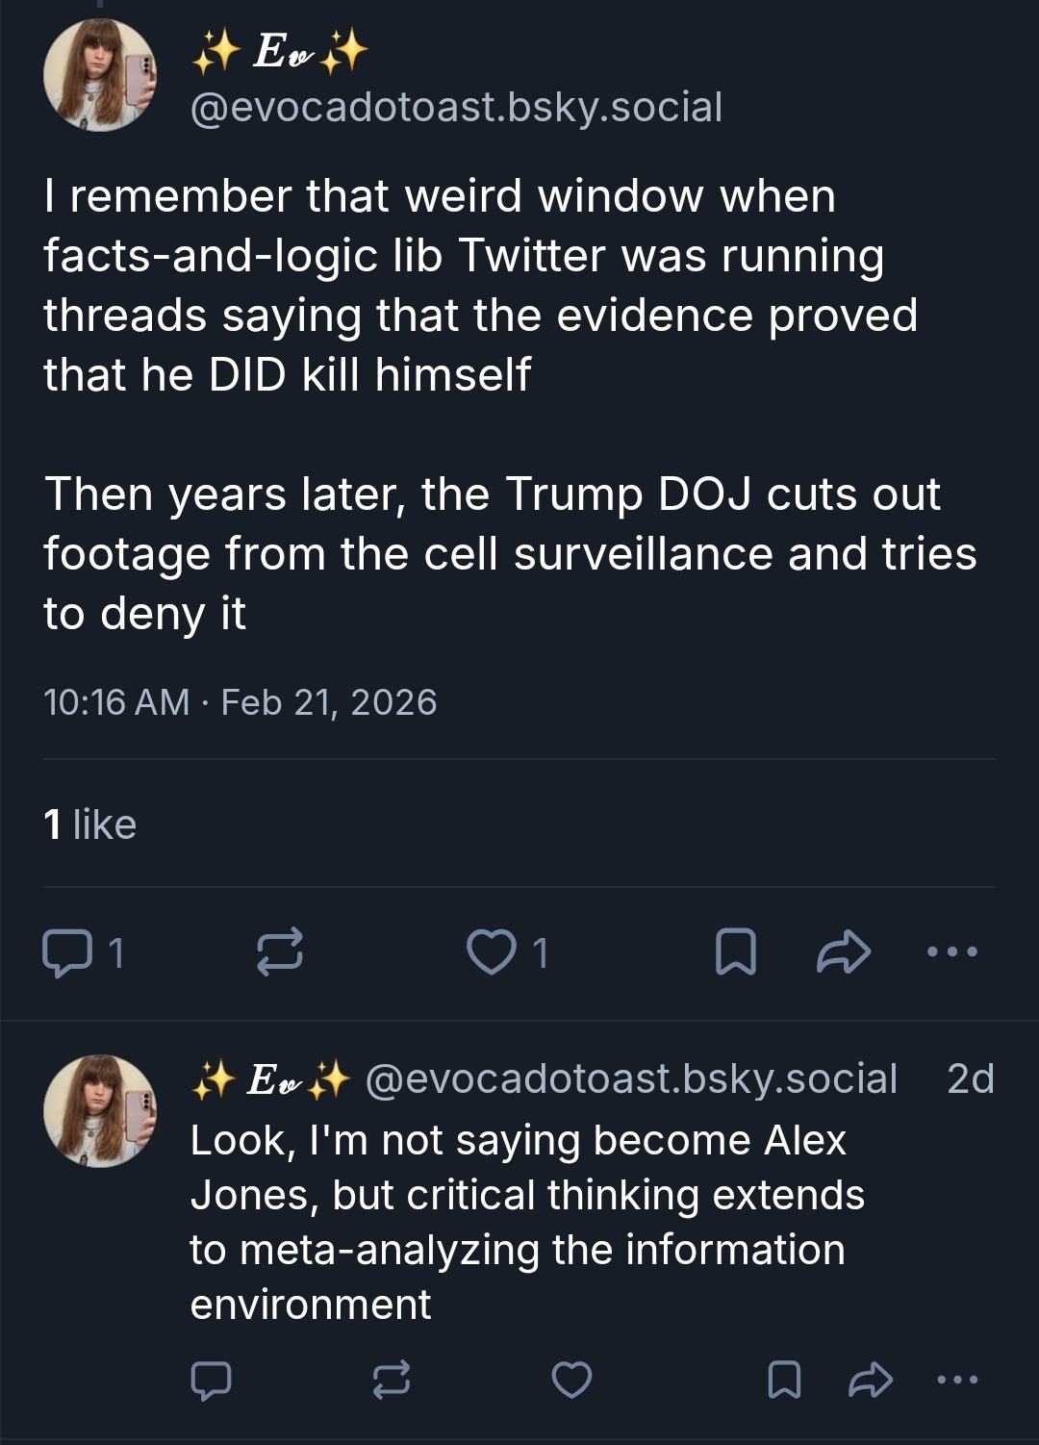Open more options on the follow-up post

958,1380
